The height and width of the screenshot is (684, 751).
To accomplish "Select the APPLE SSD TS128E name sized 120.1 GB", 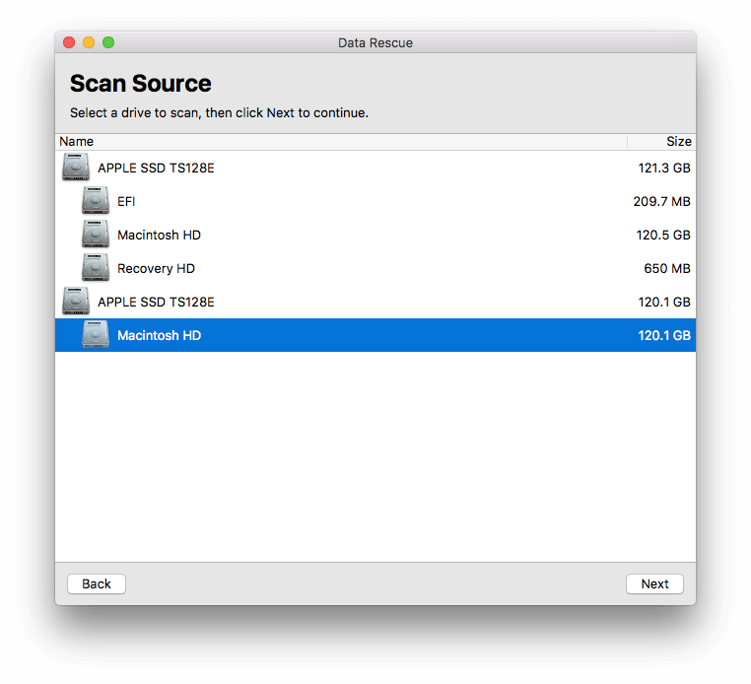I will 156,303.
